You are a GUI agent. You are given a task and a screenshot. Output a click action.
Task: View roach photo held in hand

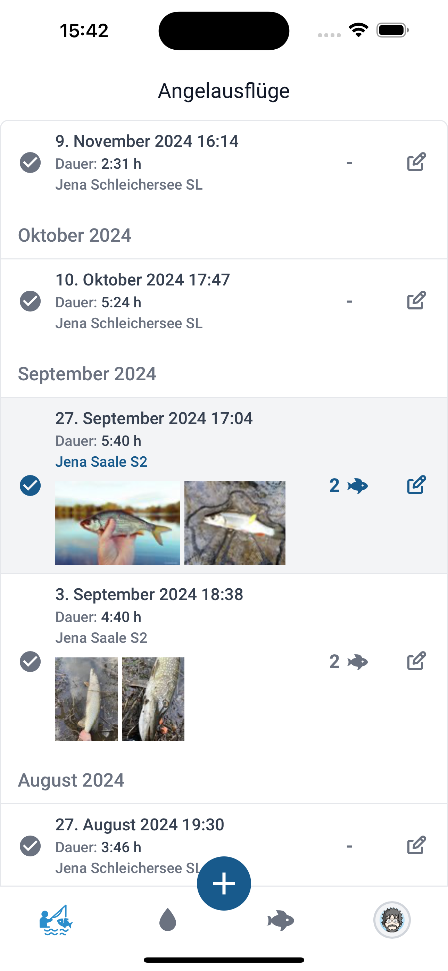[118, 523]
